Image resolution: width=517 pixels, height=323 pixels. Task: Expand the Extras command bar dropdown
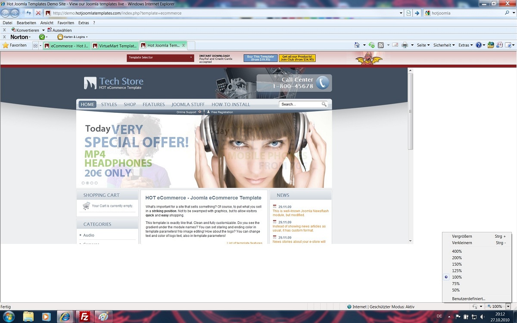[x=465, y=45]
